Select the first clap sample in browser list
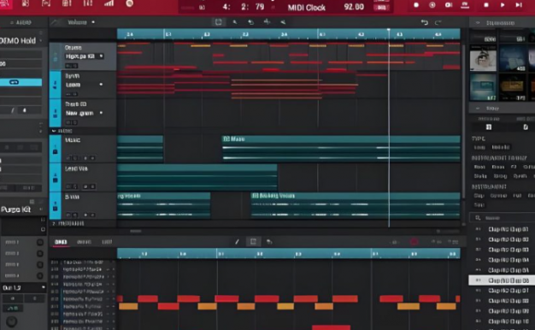The height and width of the screenshot is (330, 535). pyautogui.click(x=502, y=229)
